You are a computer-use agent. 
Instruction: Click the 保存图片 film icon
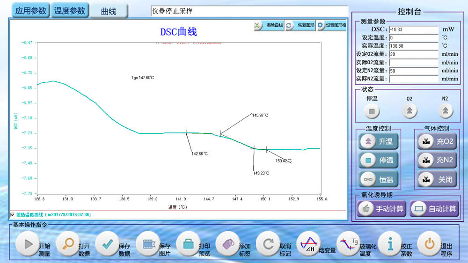148,244
